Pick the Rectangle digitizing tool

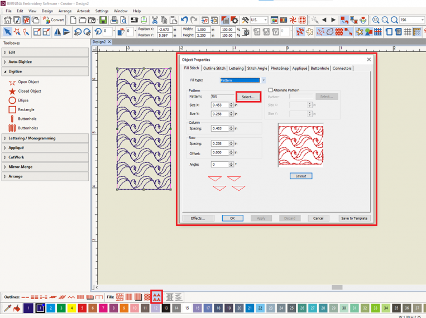(26, 109)
